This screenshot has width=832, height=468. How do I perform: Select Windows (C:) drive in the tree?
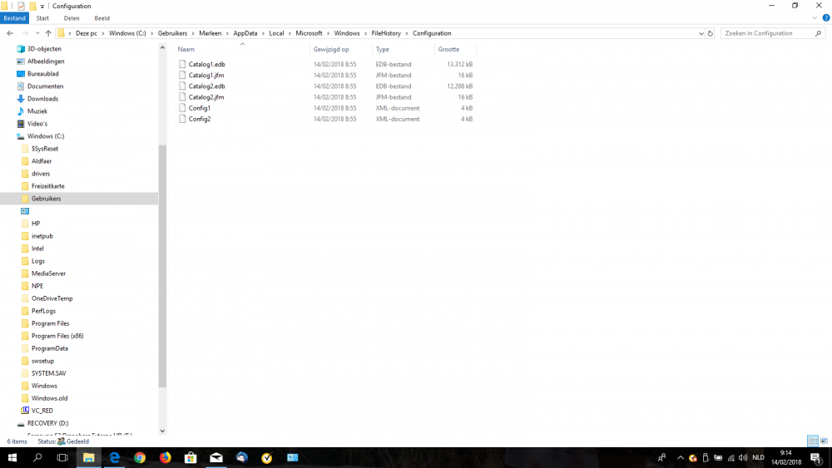pos(46,136)
